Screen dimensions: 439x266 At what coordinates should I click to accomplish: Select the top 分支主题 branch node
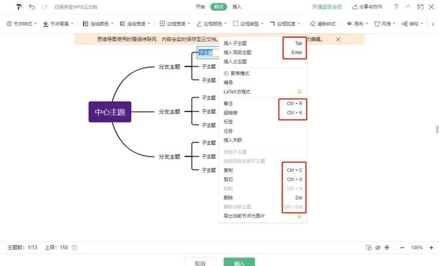170,67
